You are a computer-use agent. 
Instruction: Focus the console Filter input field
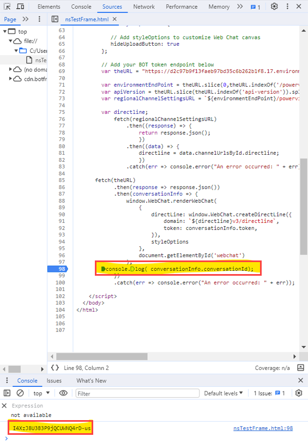coord(137,393)
